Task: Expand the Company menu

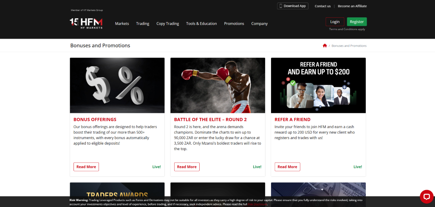Action: coord(259,24)
